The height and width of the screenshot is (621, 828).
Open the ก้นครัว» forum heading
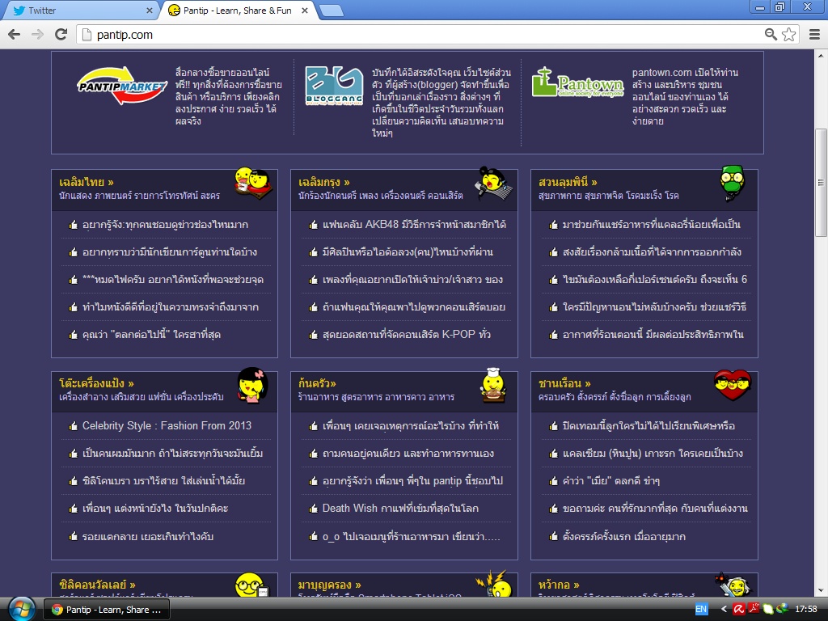point(317,383)
